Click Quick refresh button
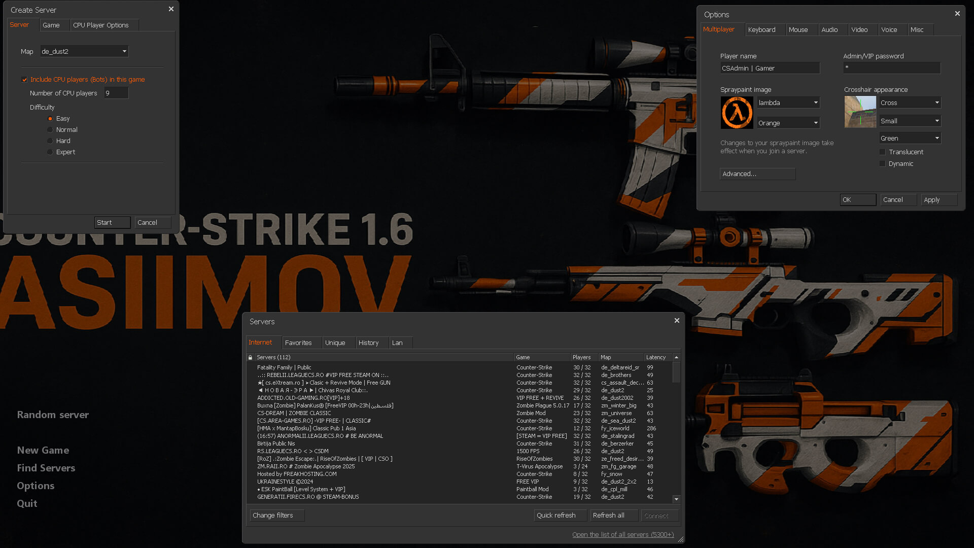The height and width of the screenshot is (548, 974). [x=560, y=515]
